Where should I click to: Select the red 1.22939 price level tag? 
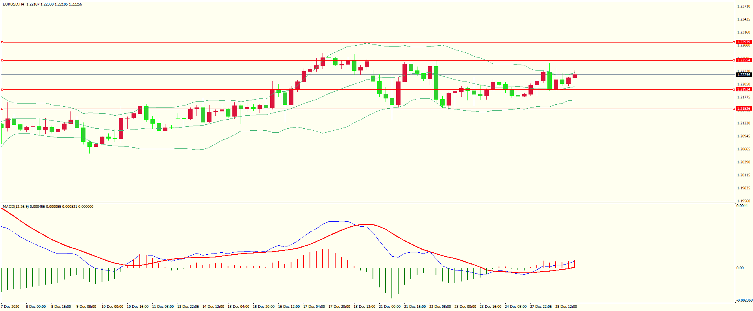(x=744, y=42)
